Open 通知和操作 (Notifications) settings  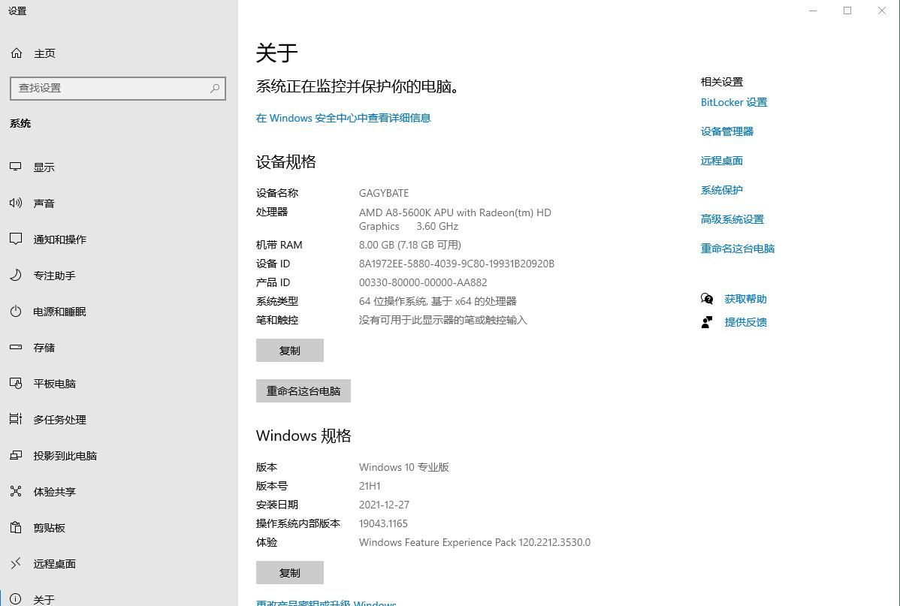[x=61, y=239]
